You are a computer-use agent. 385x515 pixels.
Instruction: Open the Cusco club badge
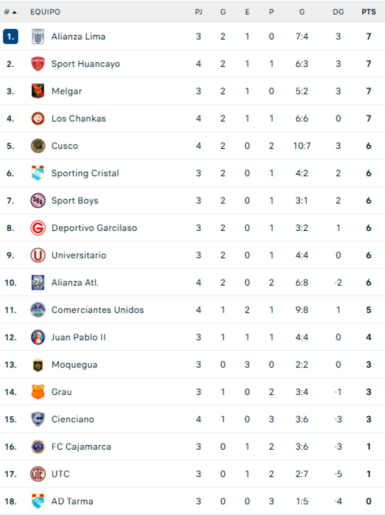point(38,146)
